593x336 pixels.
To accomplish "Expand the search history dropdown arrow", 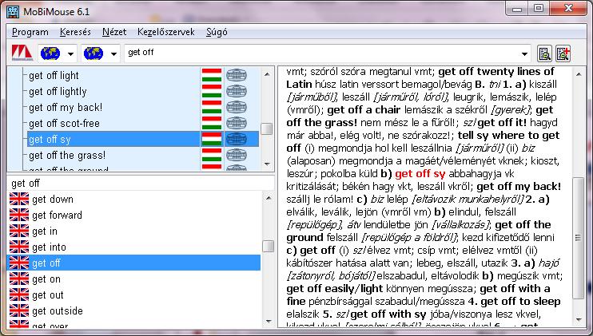I will coord(524,53).
